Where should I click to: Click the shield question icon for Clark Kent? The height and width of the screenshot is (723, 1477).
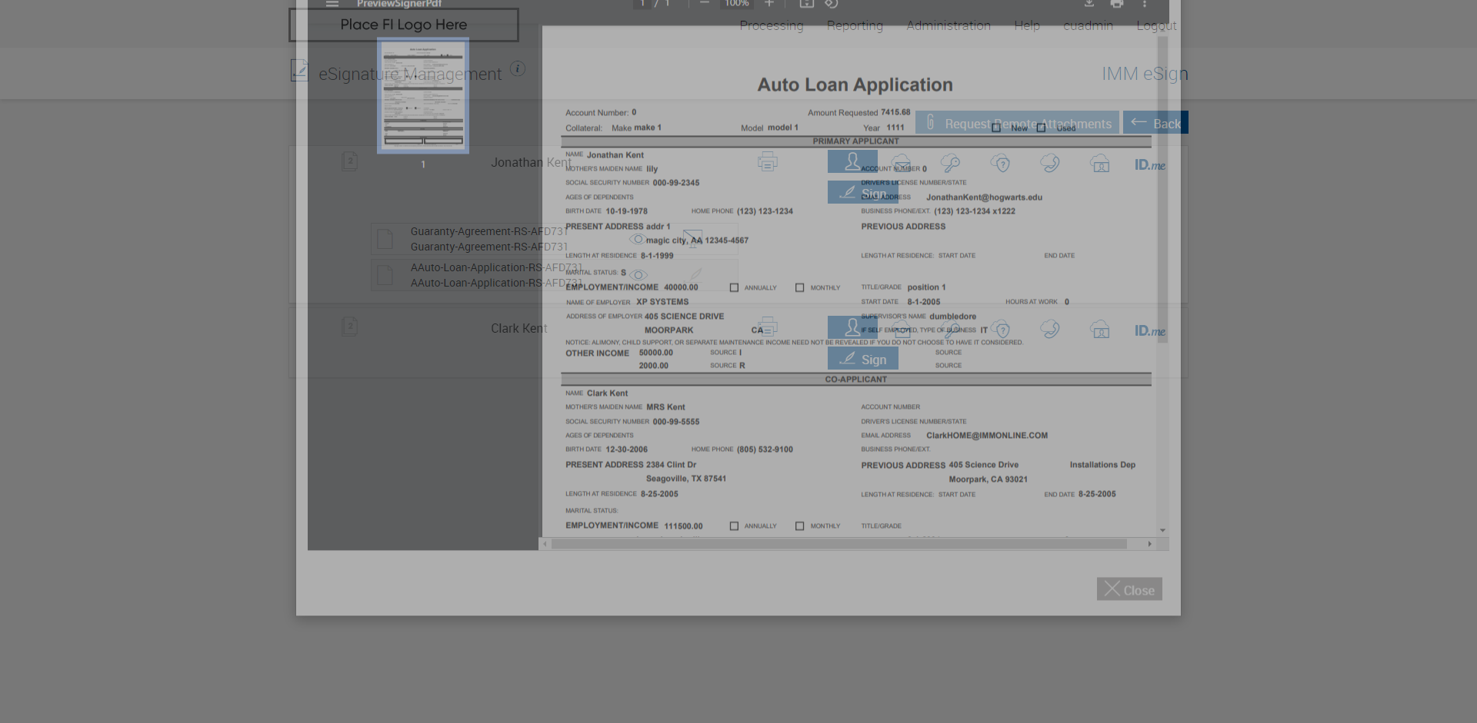1000,329
